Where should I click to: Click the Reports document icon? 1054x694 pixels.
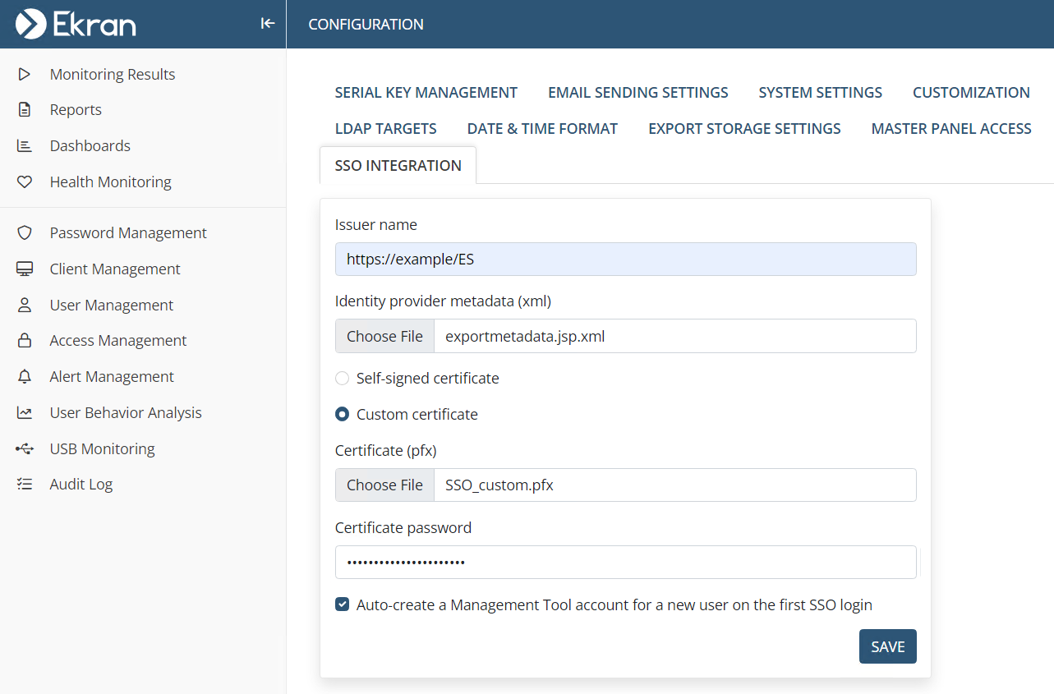coord(25,110)
